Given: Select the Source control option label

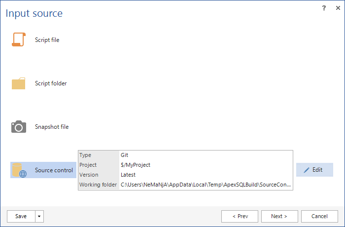Looking at the screenshot, I should [54, 170].
